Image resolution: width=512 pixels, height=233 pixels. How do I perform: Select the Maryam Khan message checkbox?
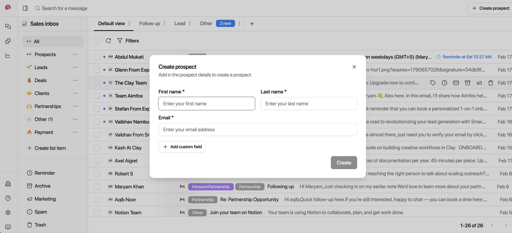tap(97, 187)
